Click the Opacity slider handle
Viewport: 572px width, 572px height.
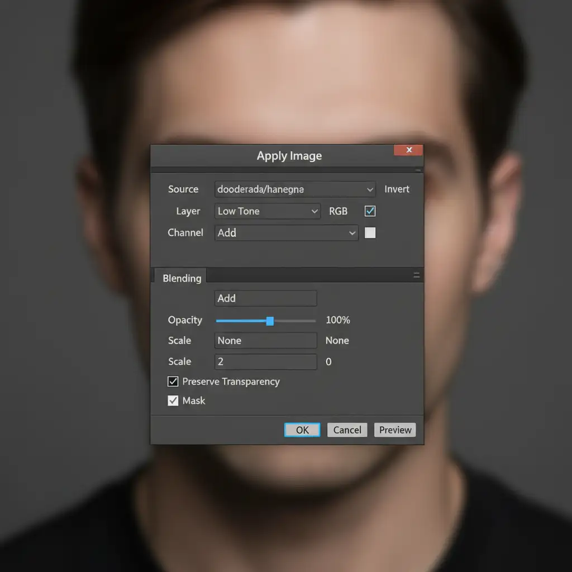[270, 321]
